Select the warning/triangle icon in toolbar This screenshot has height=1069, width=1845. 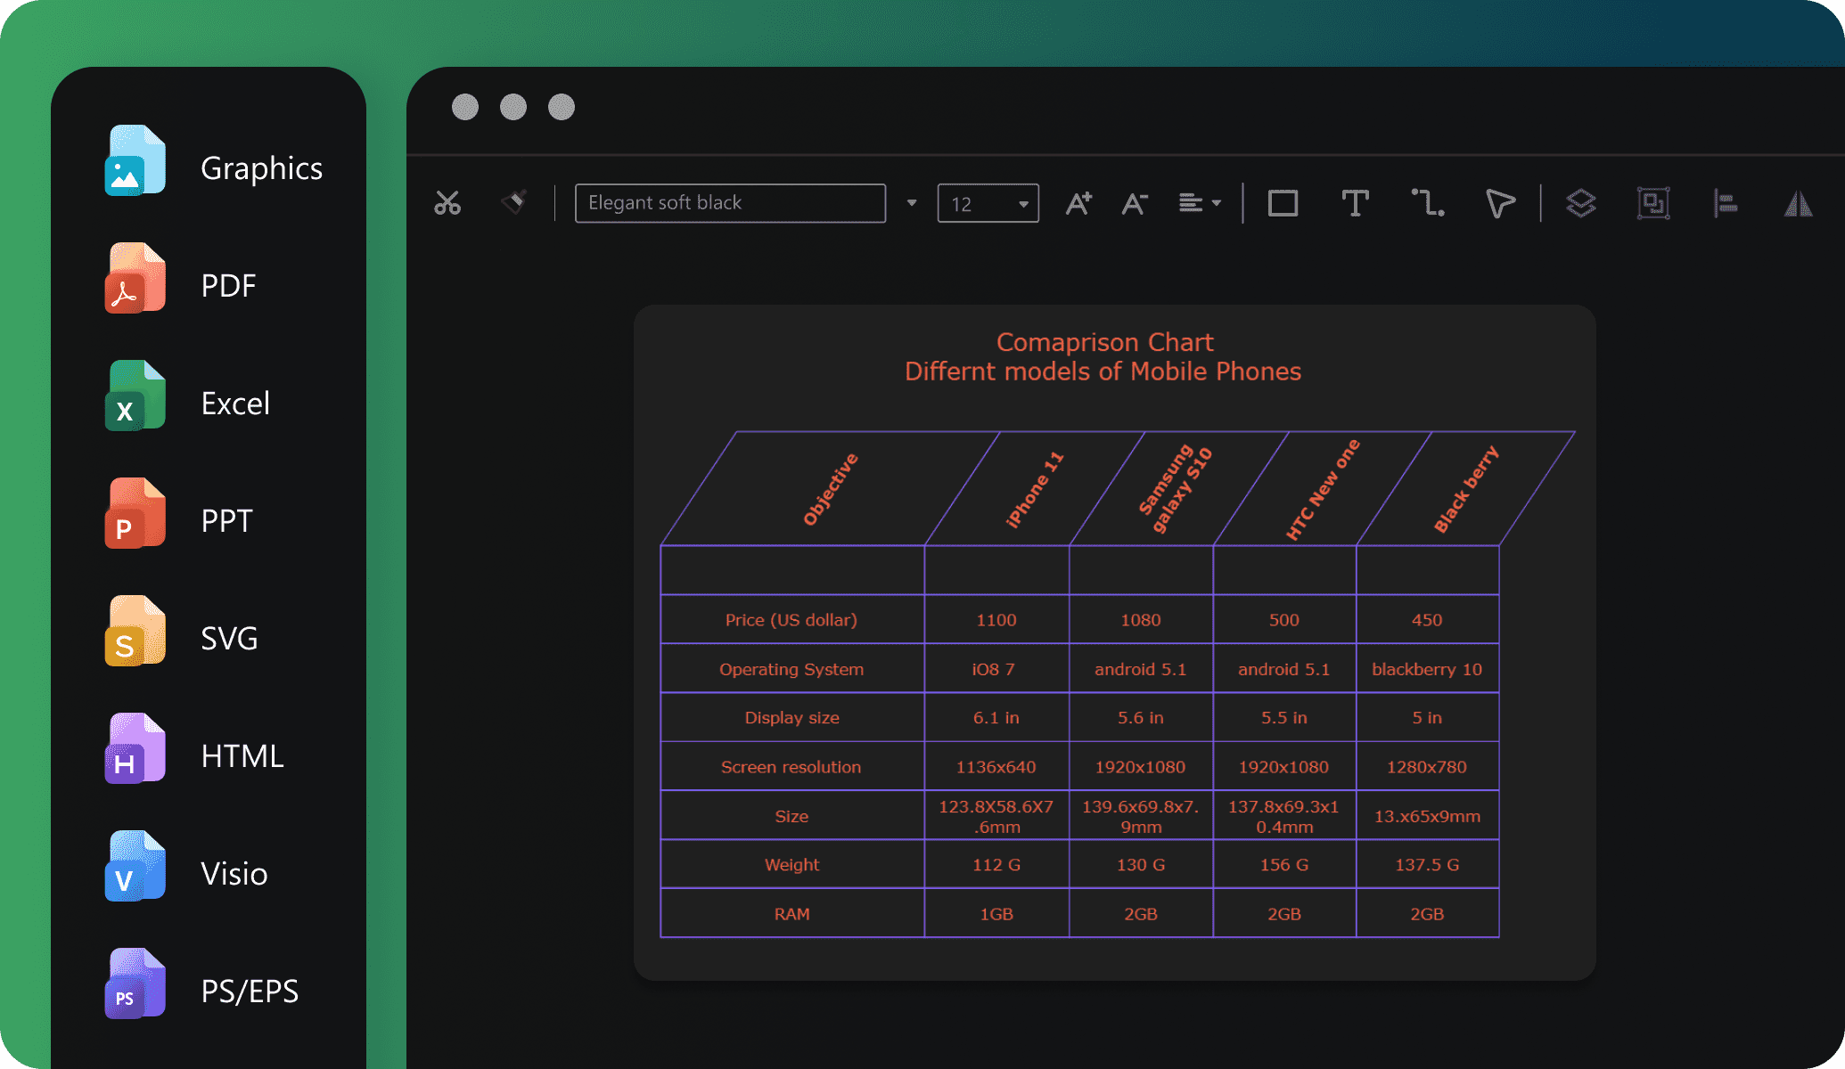[1800, 202]
